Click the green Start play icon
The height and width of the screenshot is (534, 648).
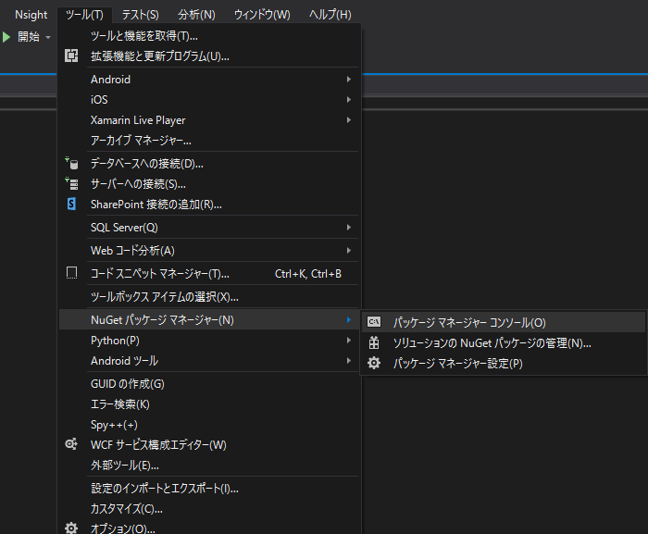point(6,37)
